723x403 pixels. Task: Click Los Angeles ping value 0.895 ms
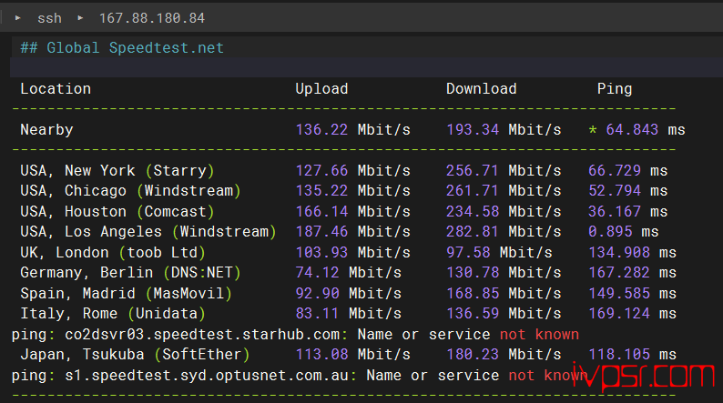[623, 232]
